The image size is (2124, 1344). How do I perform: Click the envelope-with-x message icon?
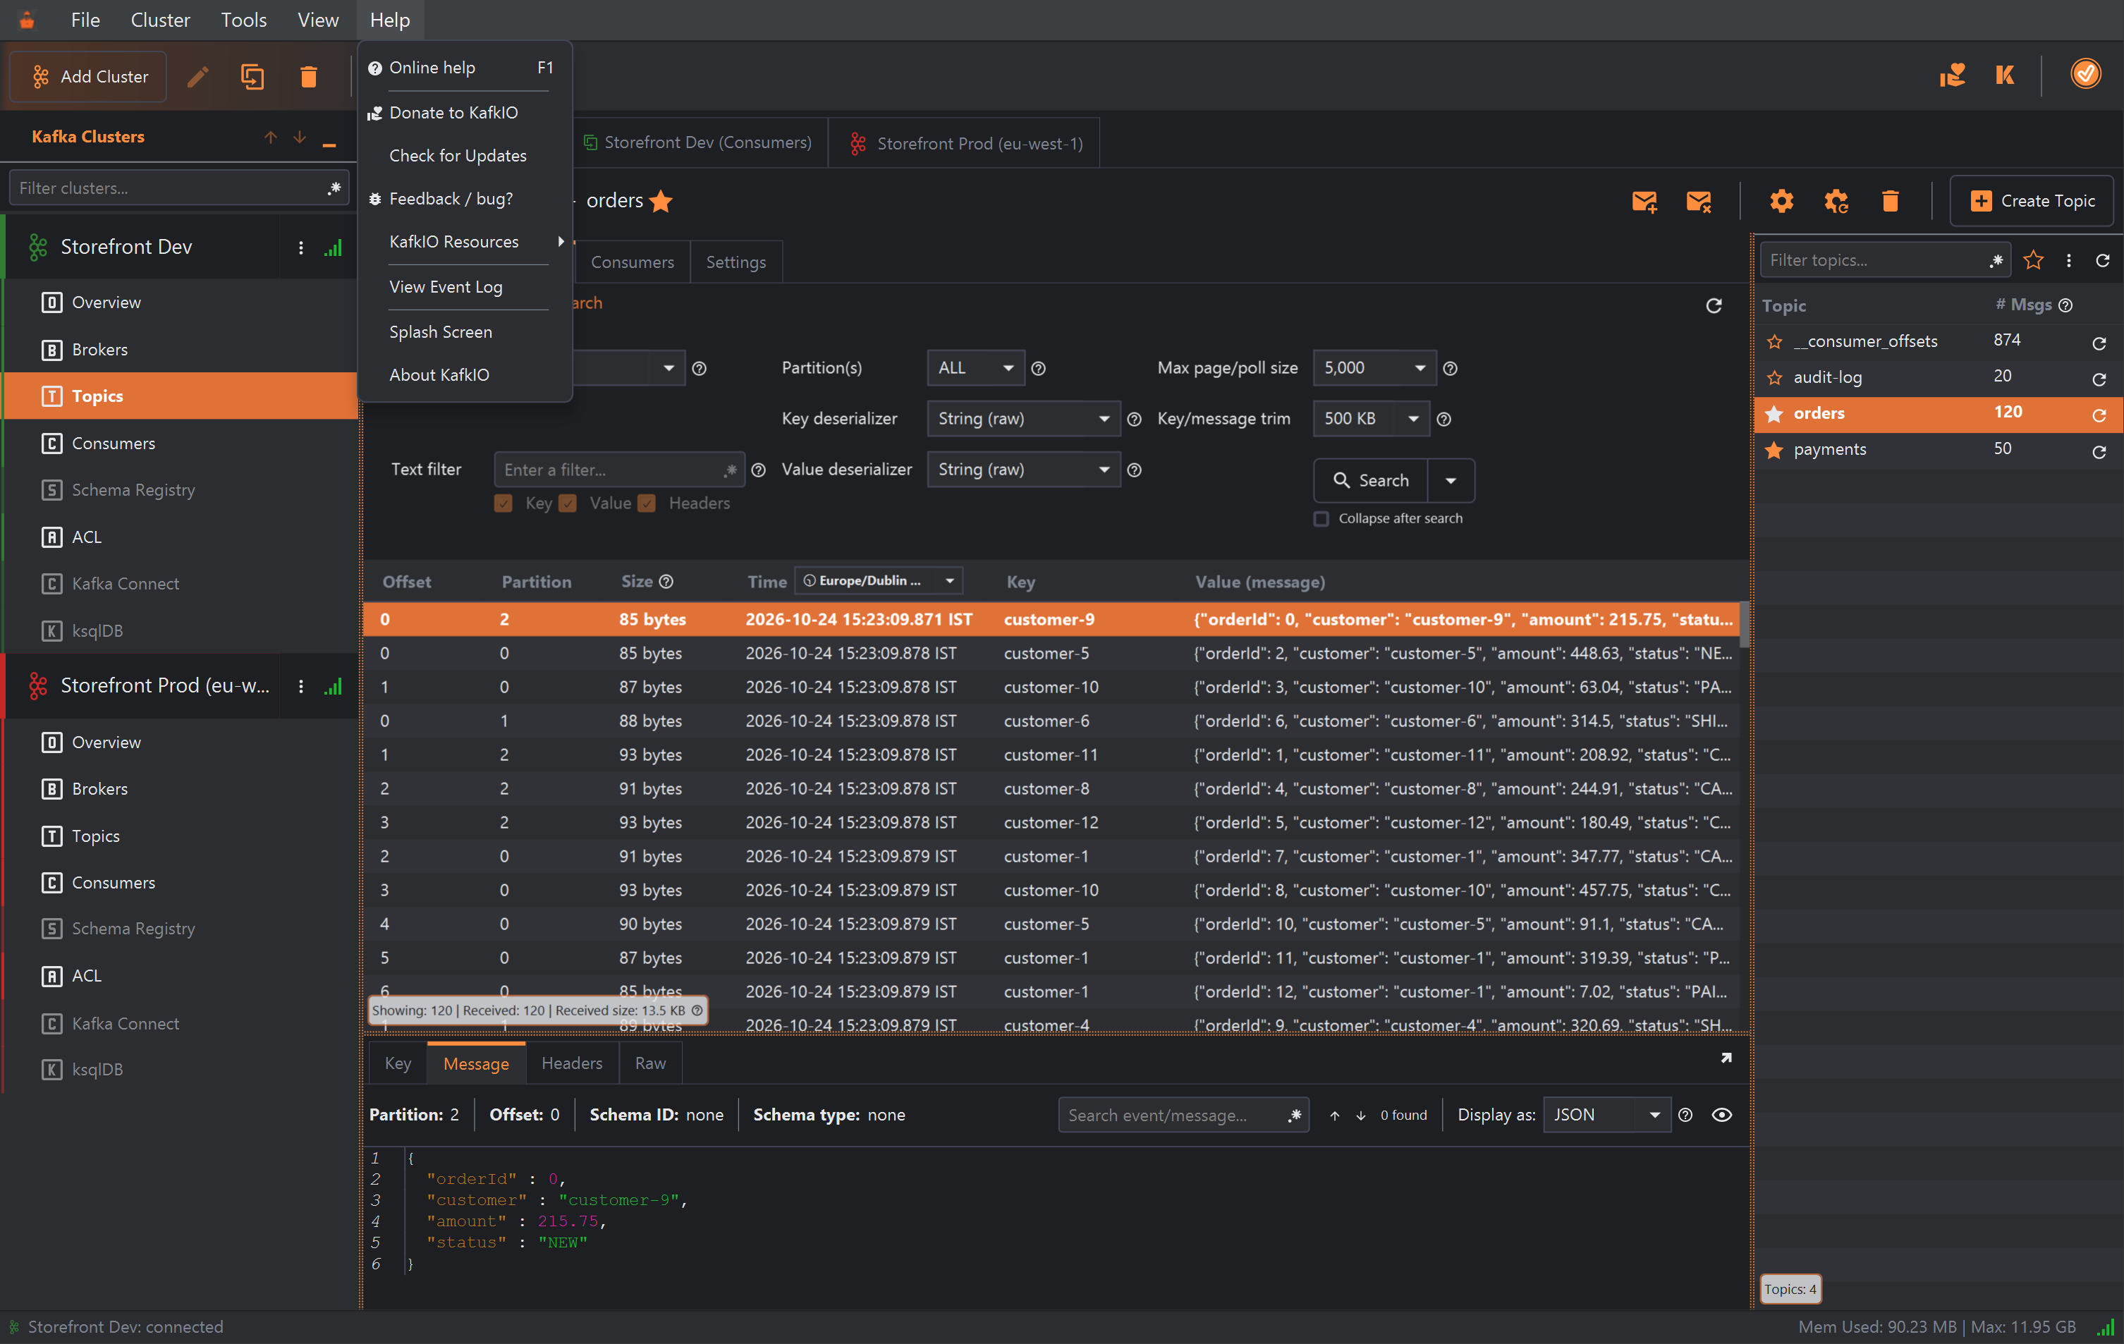(1698, 201)
